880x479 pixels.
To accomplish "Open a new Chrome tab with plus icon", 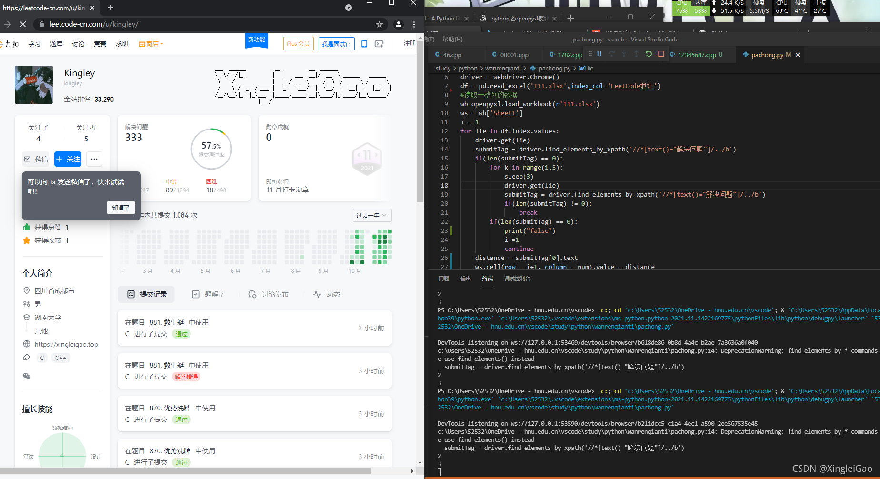I will click(x=110, y=8).
